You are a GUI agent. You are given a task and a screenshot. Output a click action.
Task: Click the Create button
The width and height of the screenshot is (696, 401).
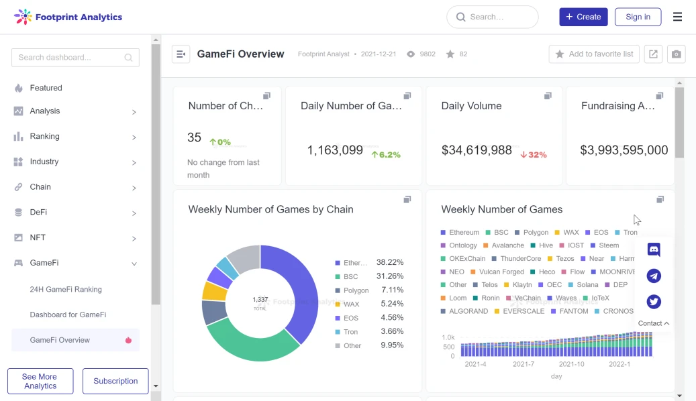point(583,17)
